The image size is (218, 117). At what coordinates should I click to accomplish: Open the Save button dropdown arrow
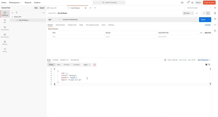pyautogui.click(x=192, y=13)
